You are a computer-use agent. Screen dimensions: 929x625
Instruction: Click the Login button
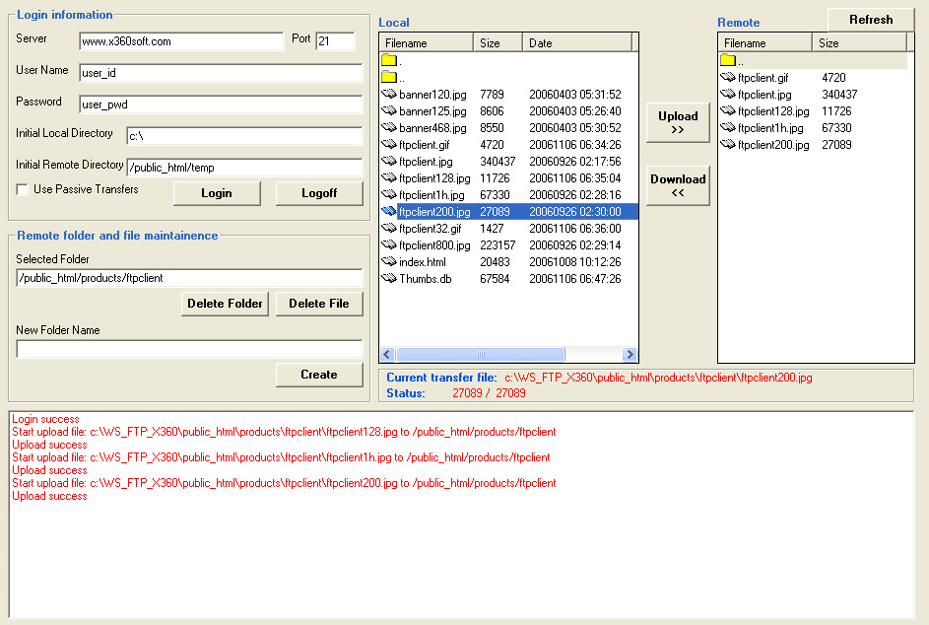point(217,193)
